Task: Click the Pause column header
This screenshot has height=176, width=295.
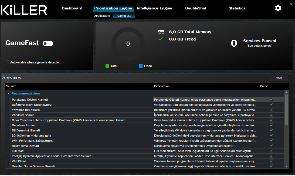Action: pyautogui.click(x=264, y=86)
